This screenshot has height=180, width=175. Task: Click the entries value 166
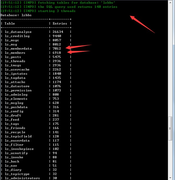(x=56, y=128)
